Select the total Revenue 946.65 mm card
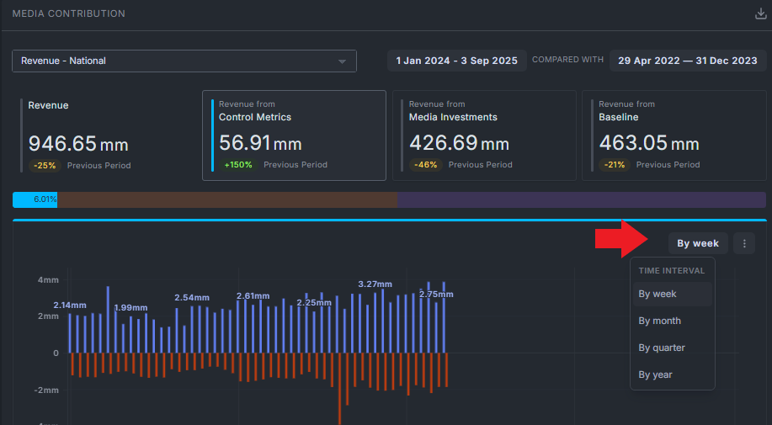Screen dimensions: 772x425 click(104, 135)
